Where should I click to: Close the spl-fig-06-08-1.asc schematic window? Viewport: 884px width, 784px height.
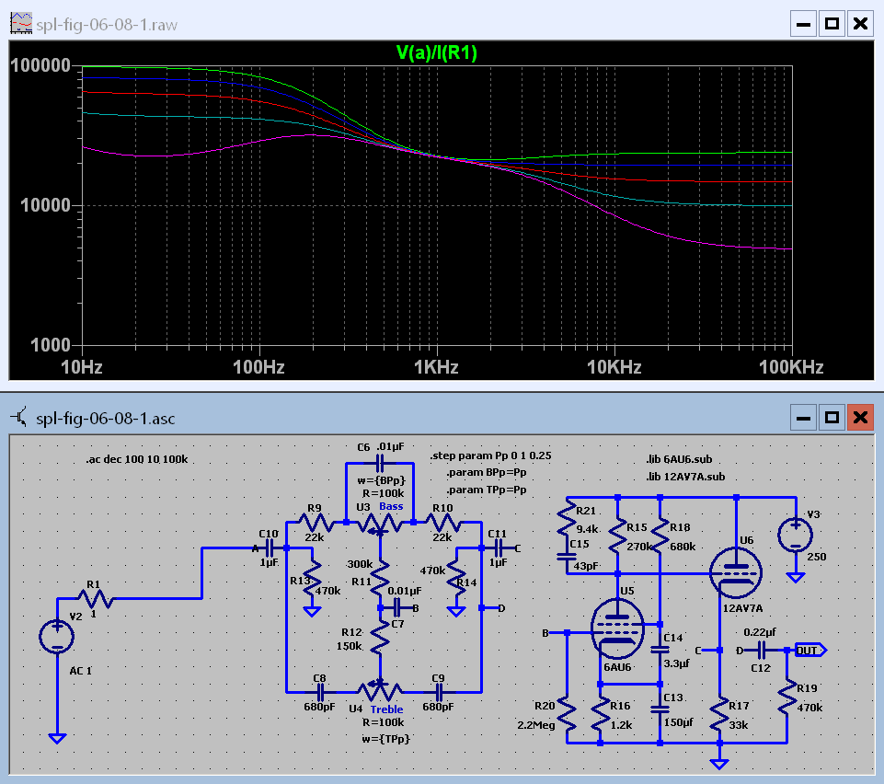coord(860,419)
